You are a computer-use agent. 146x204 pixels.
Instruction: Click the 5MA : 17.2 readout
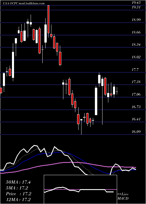click(x=17, y=188)
